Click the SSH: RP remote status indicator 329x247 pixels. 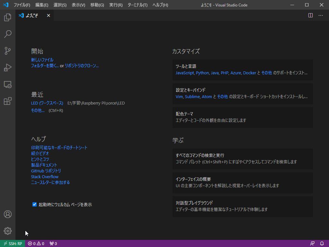12,243
